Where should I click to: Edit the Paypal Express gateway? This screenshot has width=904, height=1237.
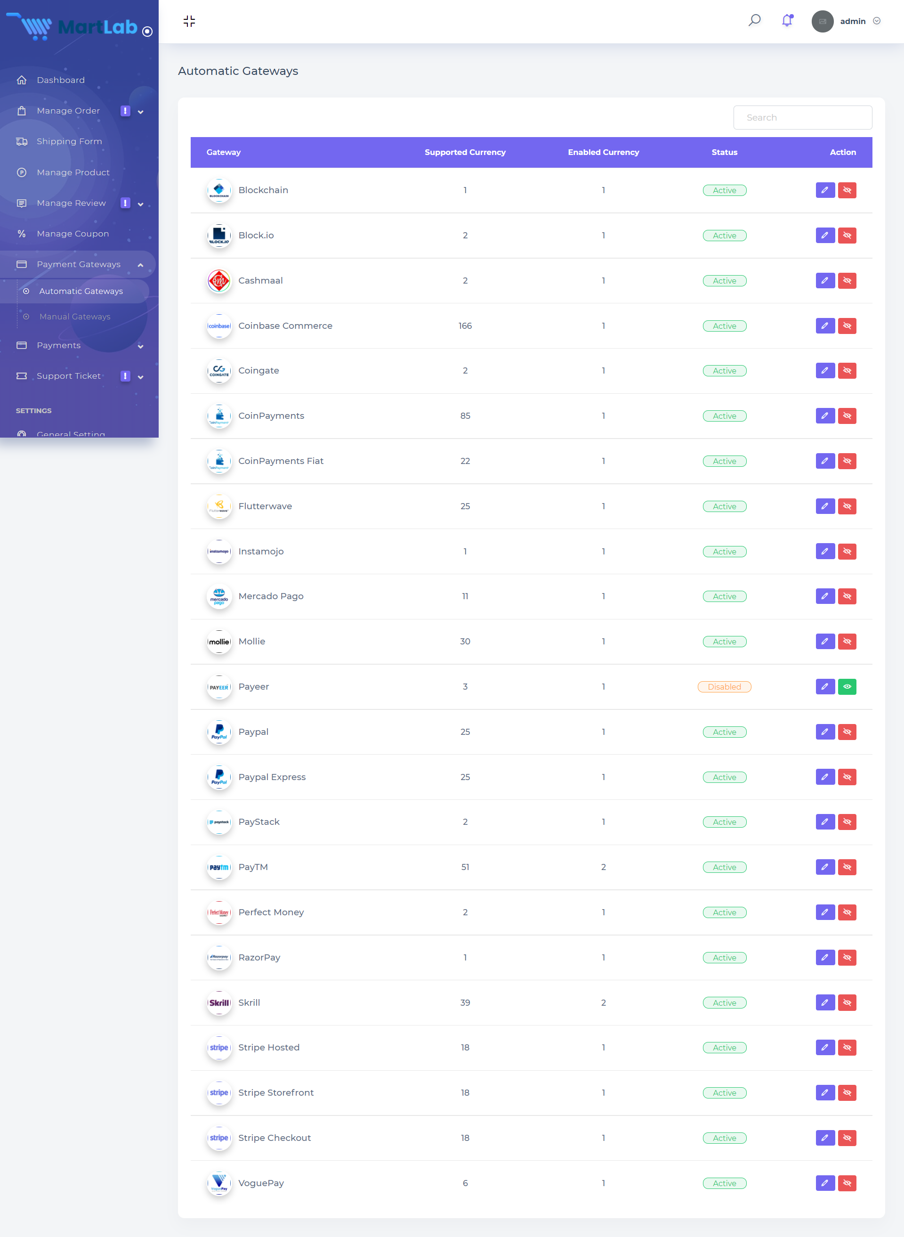[x=824, y=777]
